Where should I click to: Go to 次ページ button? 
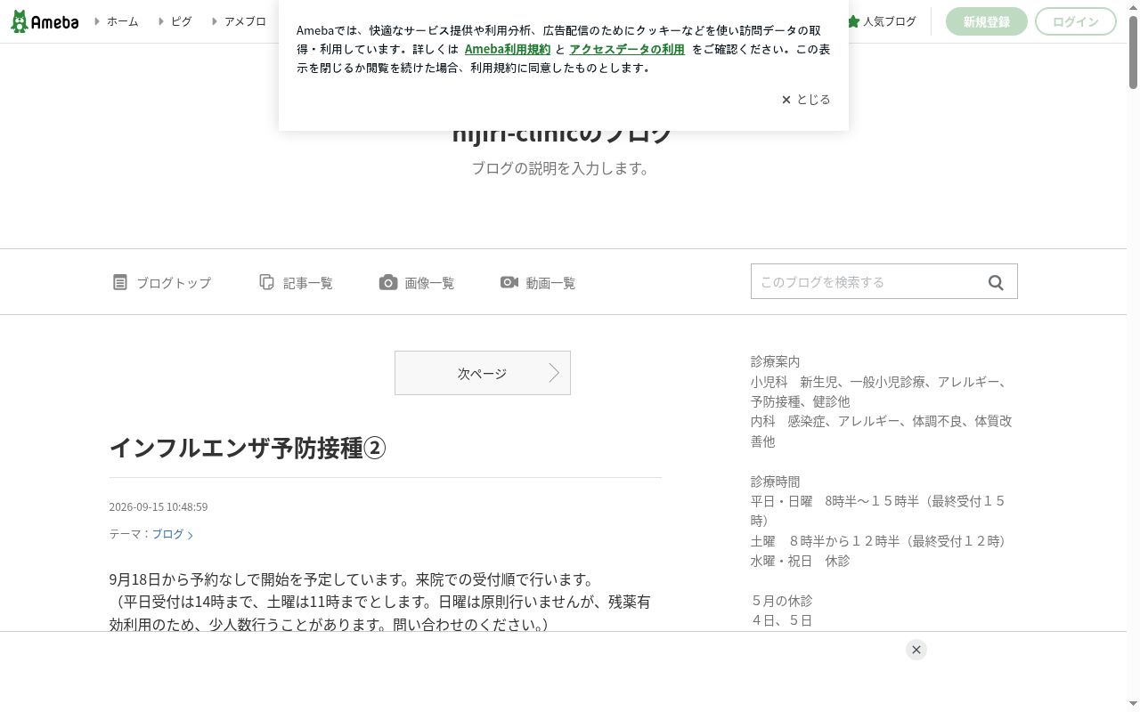pyautogui.click(x=483, y=373)
